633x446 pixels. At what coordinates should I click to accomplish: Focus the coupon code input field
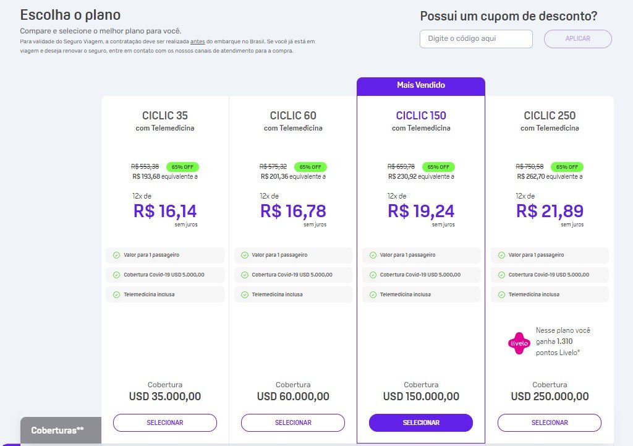pyautogui.click(x=476, y=39)
